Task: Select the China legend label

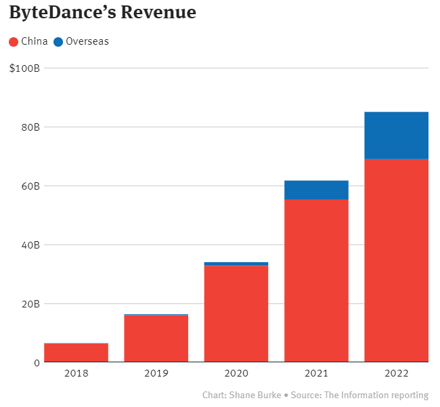Action: click(x=35, y=41)
